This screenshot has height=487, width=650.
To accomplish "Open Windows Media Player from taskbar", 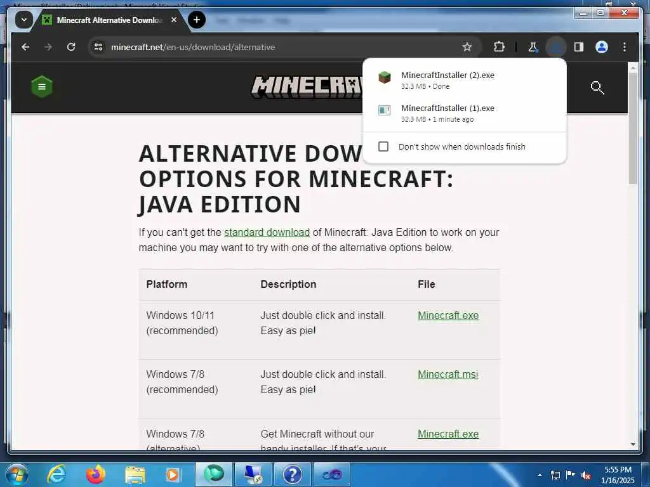I will pos(173,474).
